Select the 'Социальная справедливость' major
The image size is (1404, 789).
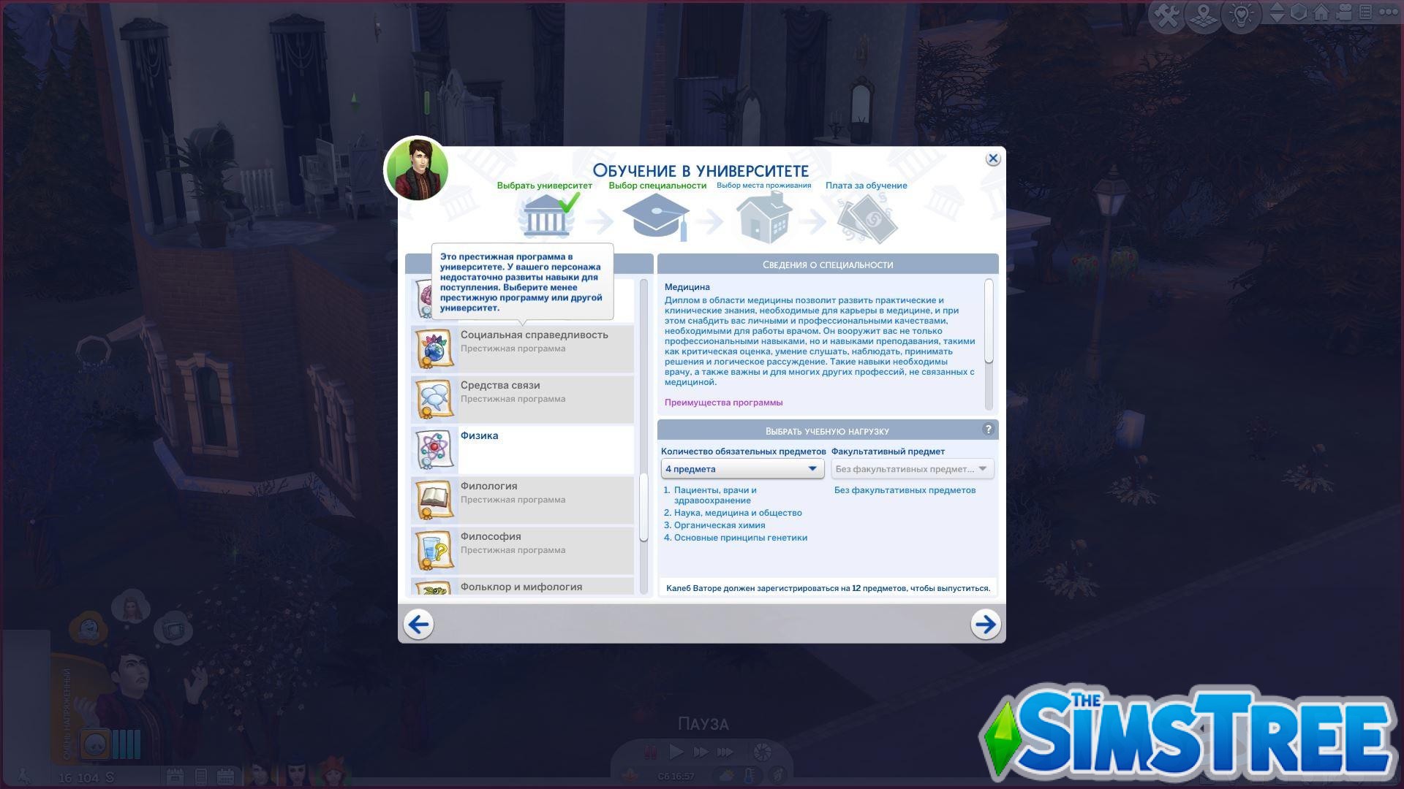pos(522,348)
